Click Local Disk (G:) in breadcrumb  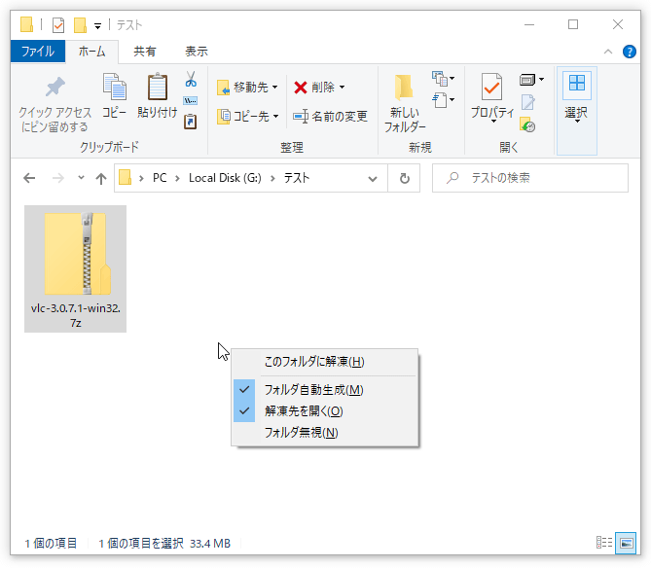[x=225, y=178]
